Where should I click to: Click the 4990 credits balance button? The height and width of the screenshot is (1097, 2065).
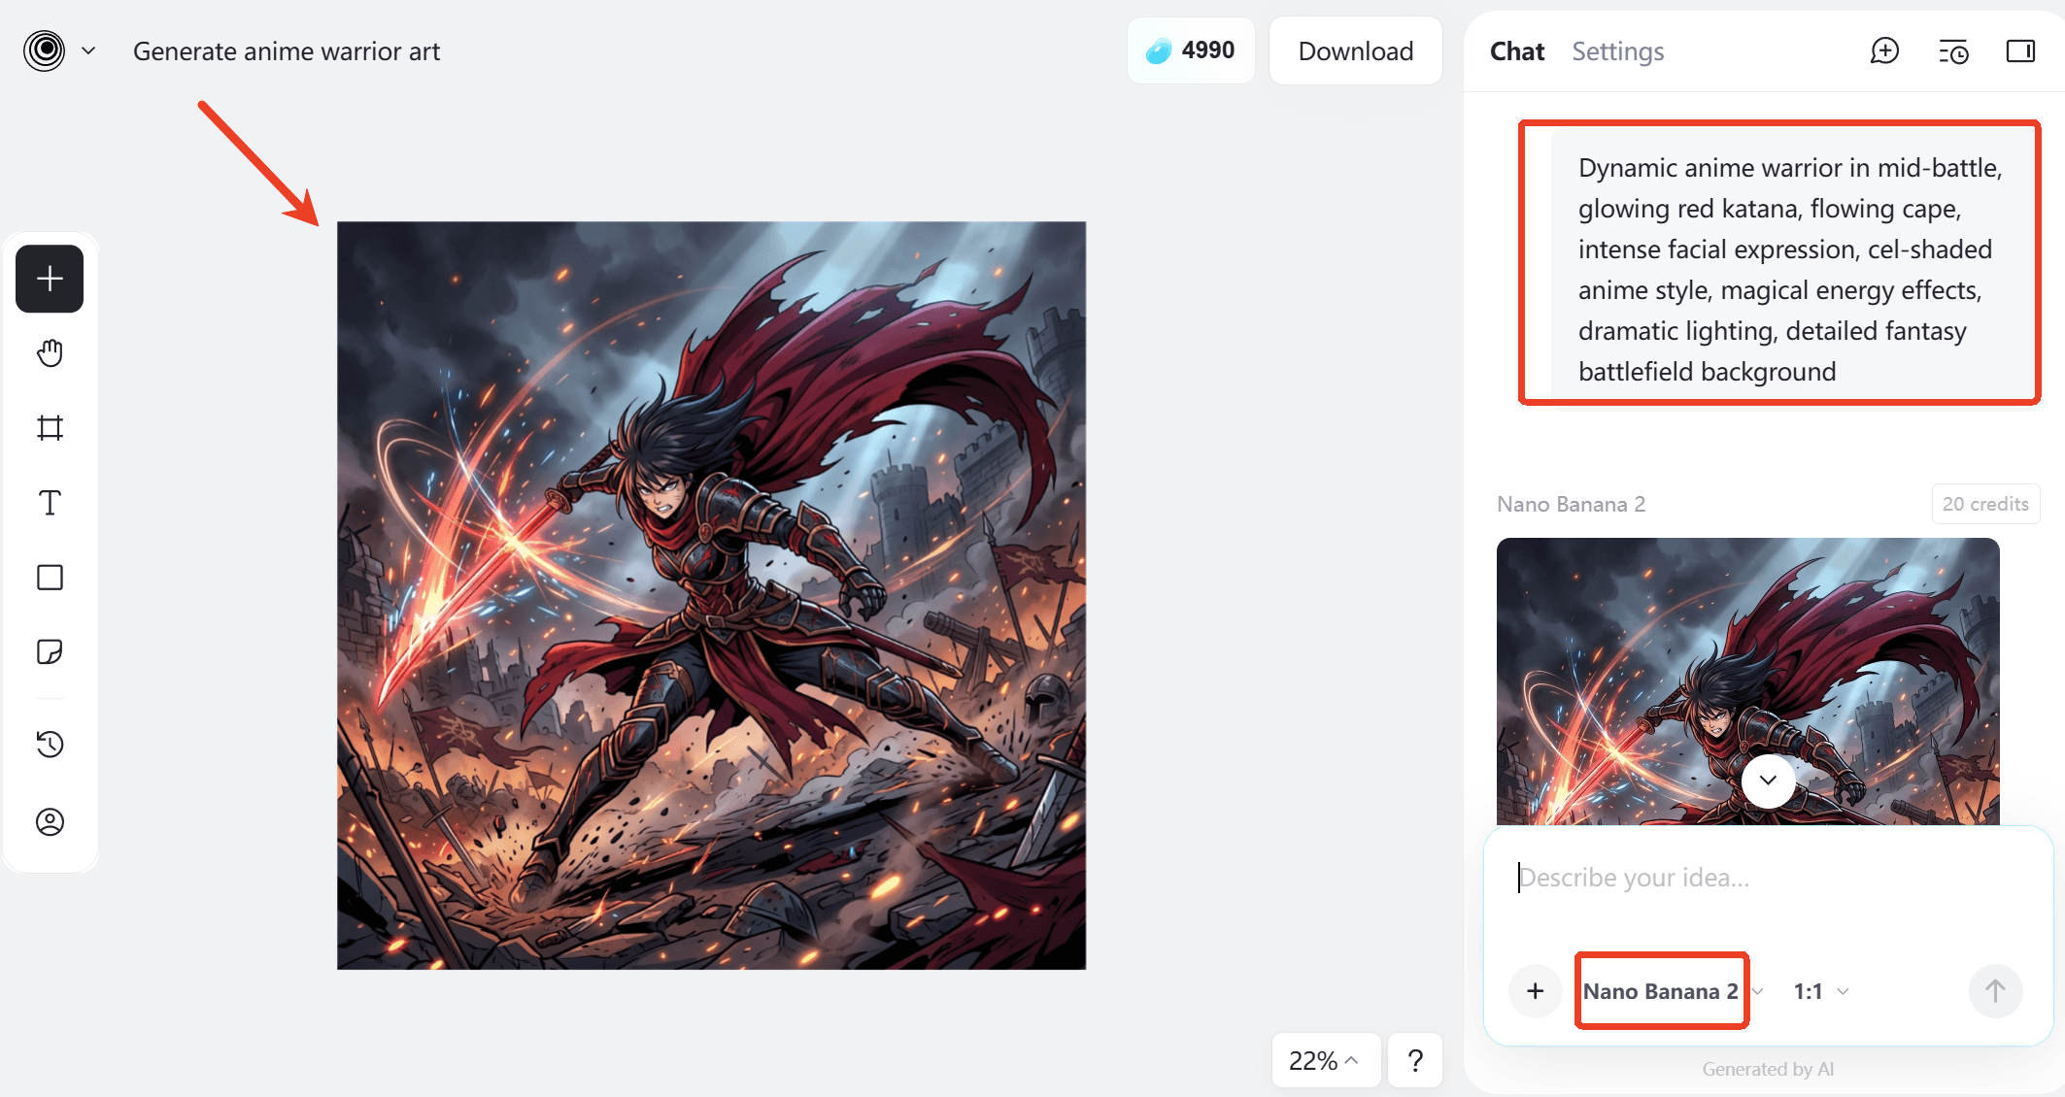[1191, 50]
